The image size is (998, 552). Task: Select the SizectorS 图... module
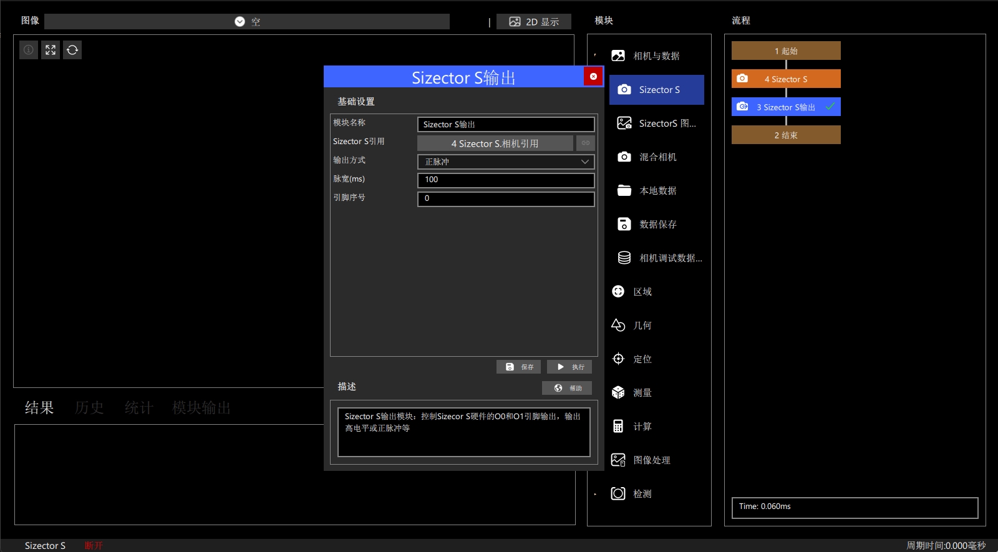(x=657, y=123)
